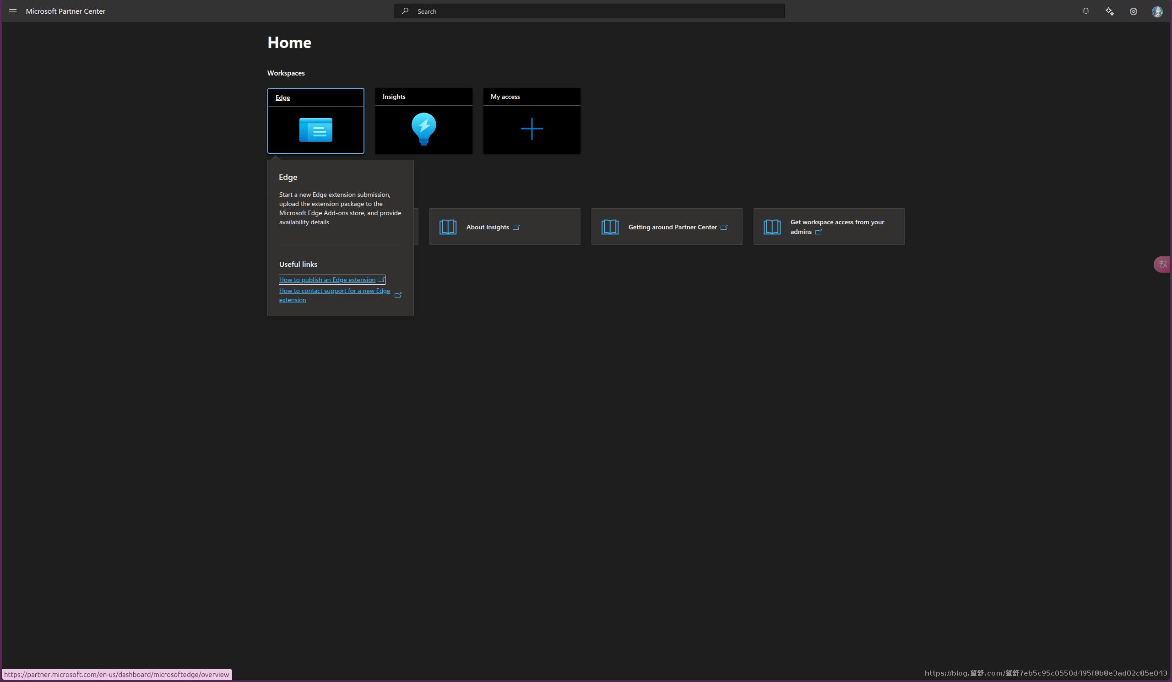Click the Getting around Partner Center book icon
The height and width of the screenshot is (682, 1172).
[610, 227]
